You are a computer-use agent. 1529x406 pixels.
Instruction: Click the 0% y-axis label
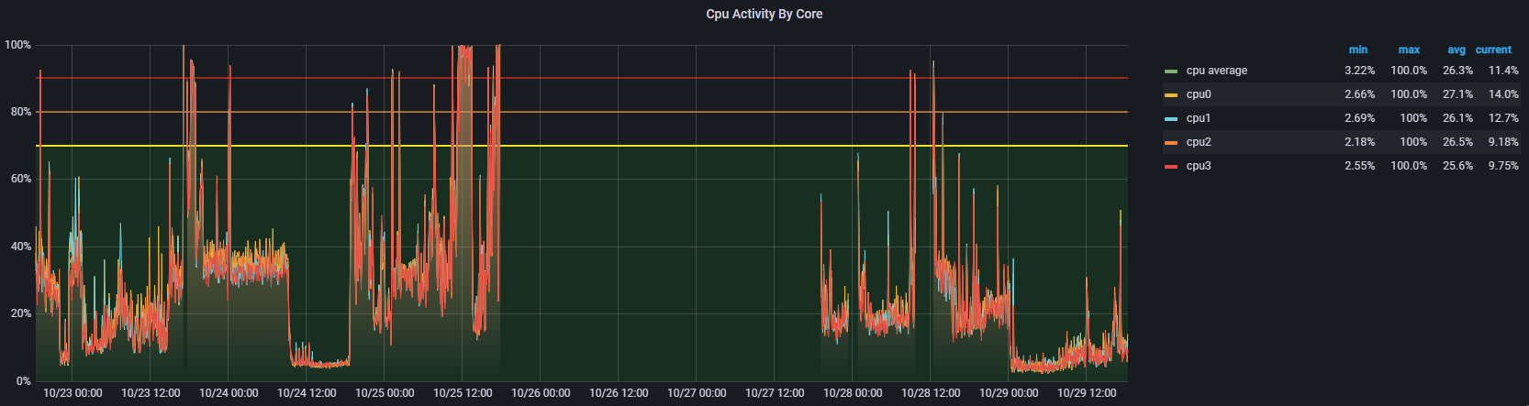click(23, 381)
